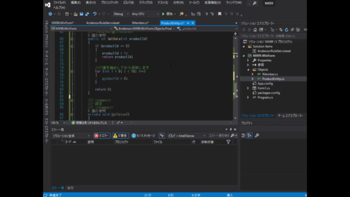Screen dimensions: 350x197
Task: Pin the error list panel using the pin icon
Action: point(231,129)
